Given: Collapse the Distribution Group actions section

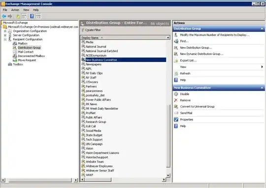Looking at the screenshot, I should 262,29.
